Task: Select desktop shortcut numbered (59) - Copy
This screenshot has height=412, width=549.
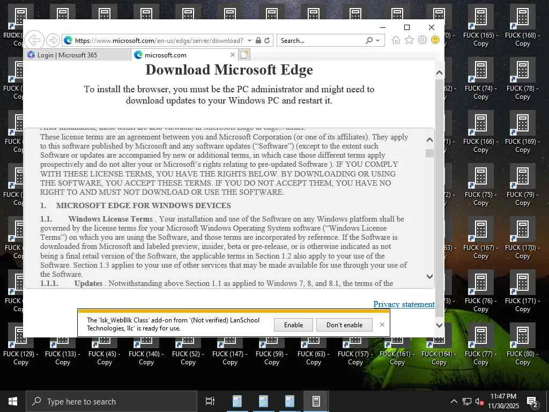Action: coord(272,352)
